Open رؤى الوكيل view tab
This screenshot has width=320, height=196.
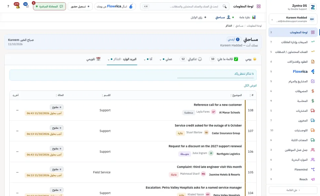(199, 17)
